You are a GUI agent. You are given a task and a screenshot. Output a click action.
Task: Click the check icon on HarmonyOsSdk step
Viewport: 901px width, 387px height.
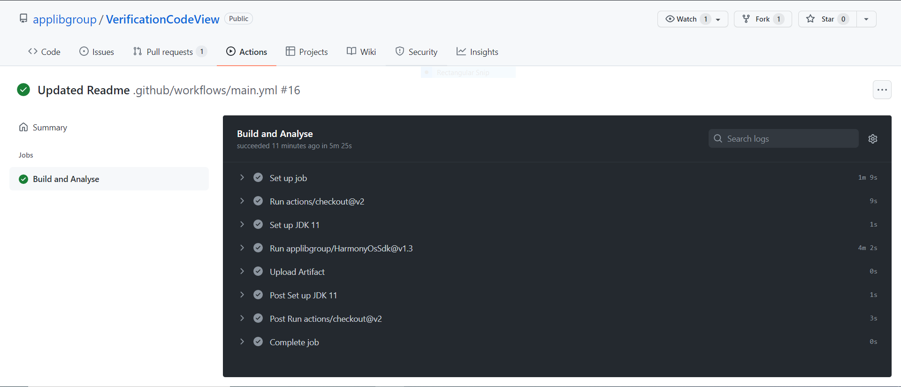258,248
